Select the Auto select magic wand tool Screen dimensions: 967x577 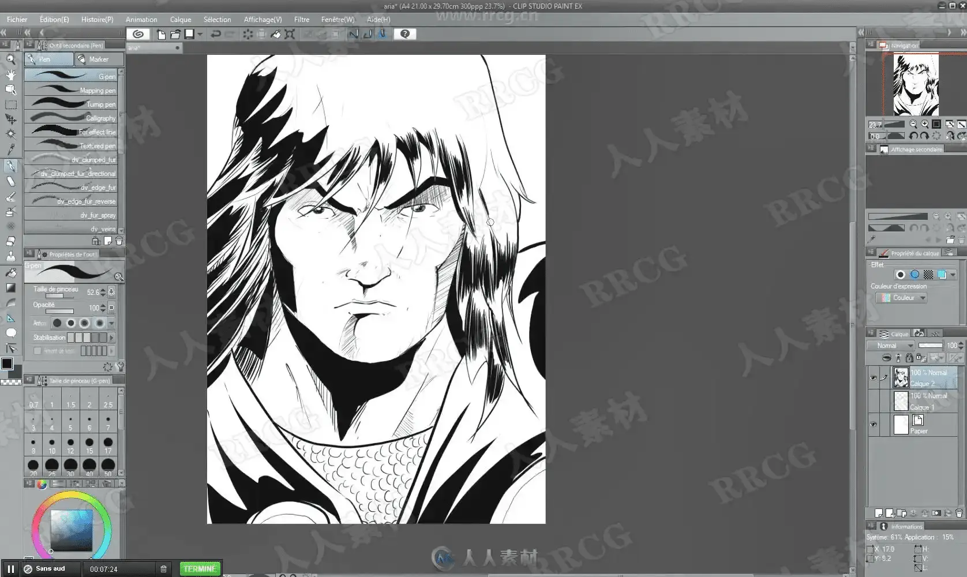(x=10, y=134)
